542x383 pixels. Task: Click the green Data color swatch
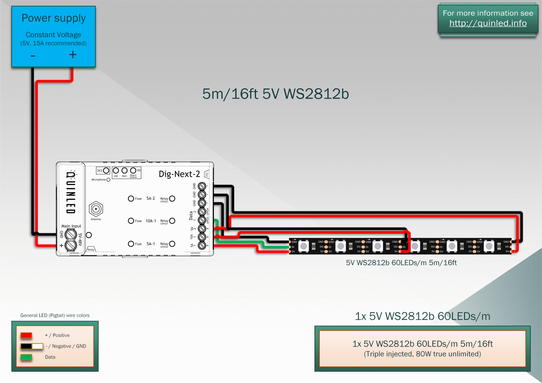[26, 357]
